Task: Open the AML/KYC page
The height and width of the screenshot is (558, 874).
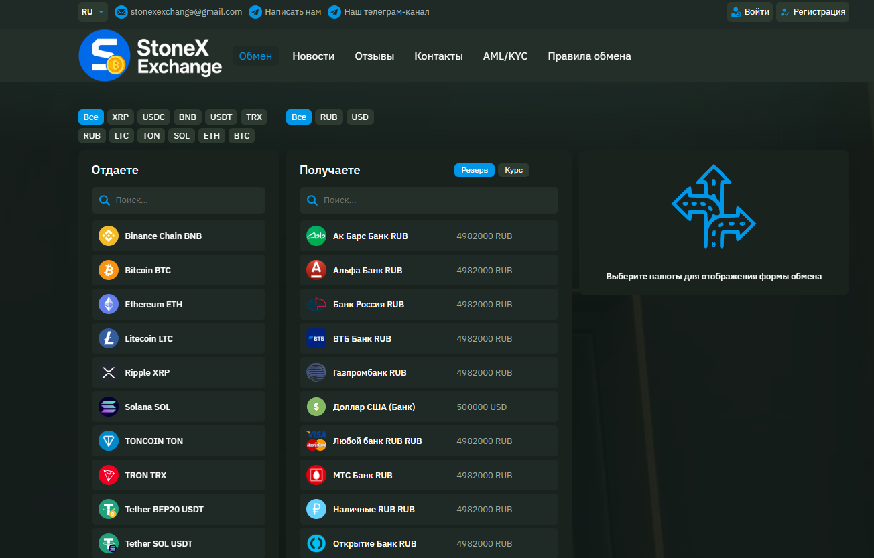Action: click(x=505, y=56)
